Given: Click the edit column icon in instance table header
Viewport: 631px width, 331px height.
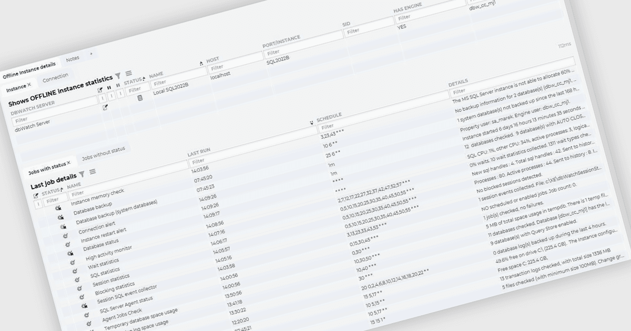Looking at the screenshot, I should [100, 89].
